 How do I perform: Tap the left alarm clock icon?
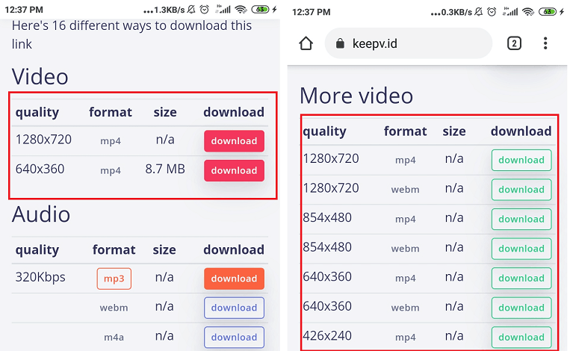click(205, 10)
